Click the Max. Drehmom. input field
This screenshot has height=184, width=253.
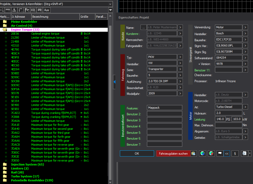[x=228, y=125]
